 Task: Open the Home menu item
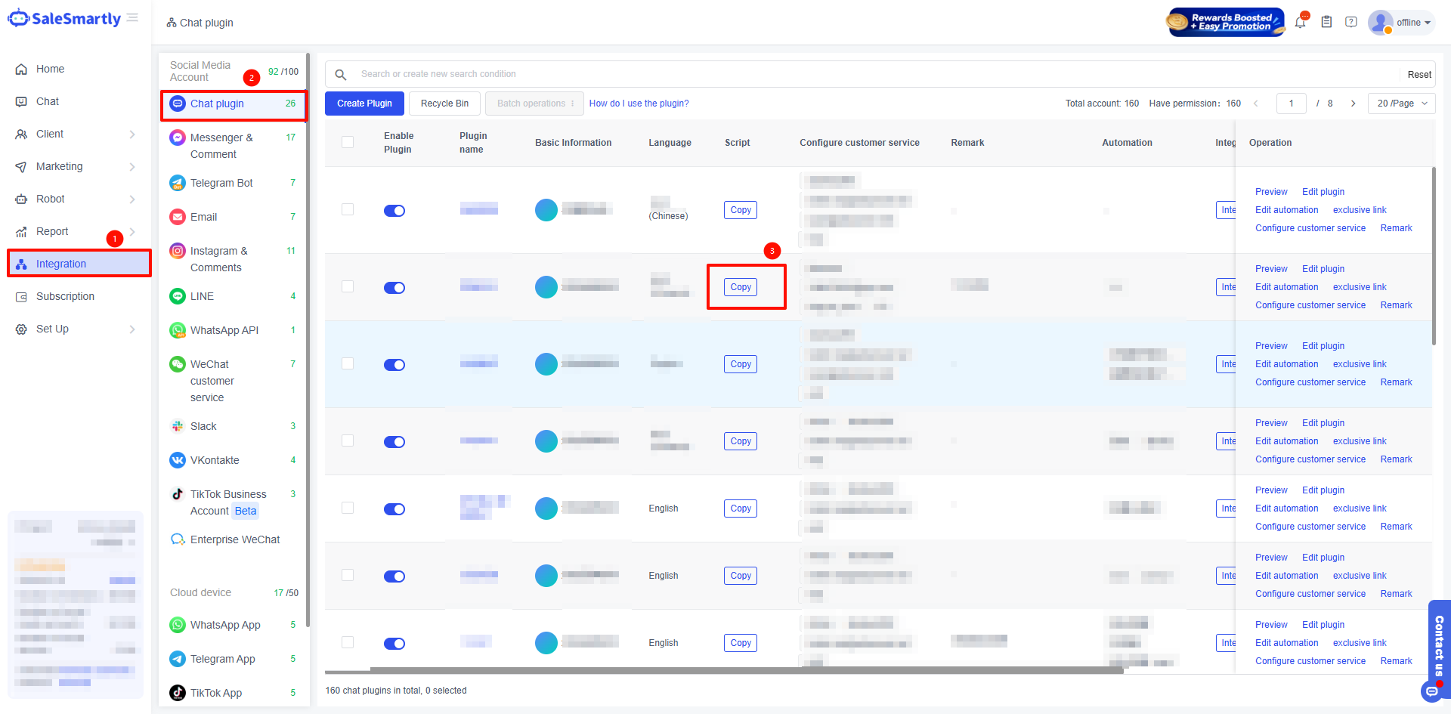(50, 69)
